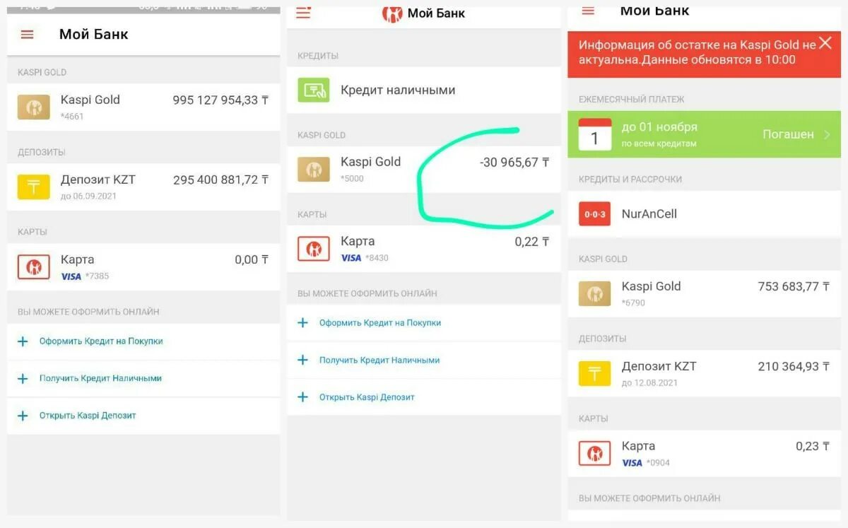This screenshot has height=528, width=848.
Task: Tap Kaspi Gold name in left screen row
Action: [x=90, y=100]
